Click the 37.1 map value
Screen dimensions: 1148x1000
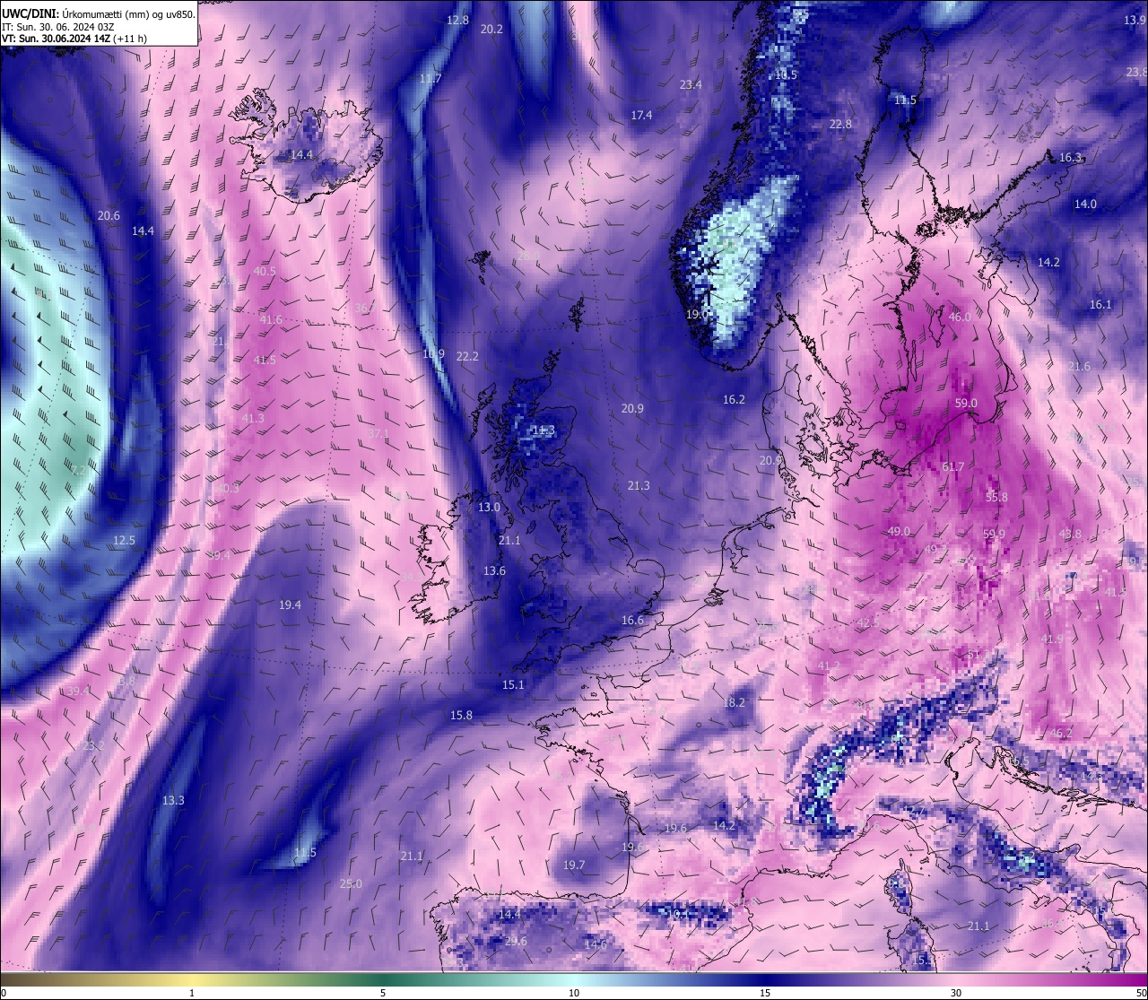pyautogui.click(x=378, y=433)
